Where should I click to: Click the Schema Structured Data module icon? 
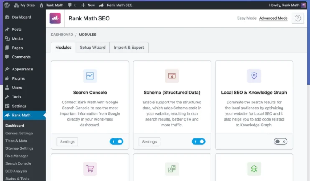coord(172,76)
